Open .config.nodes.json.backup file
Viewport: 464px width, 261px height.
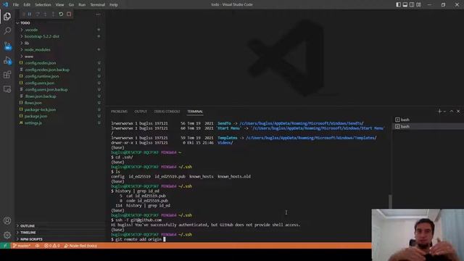click(x=59, y=70)
